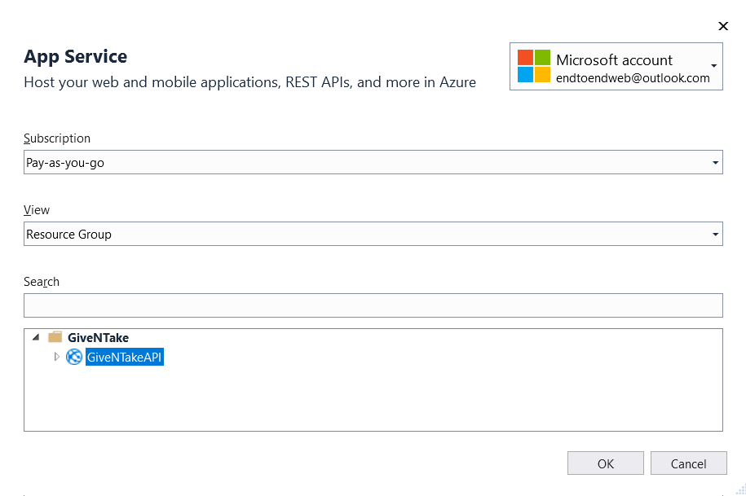Click the Cancel button
This screenshot has height=496, width=746.
tap(688, 463)
